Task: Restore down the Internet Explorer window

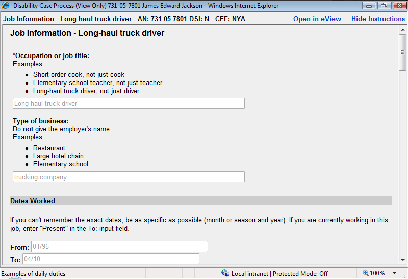Action: (x=382, y=6)
